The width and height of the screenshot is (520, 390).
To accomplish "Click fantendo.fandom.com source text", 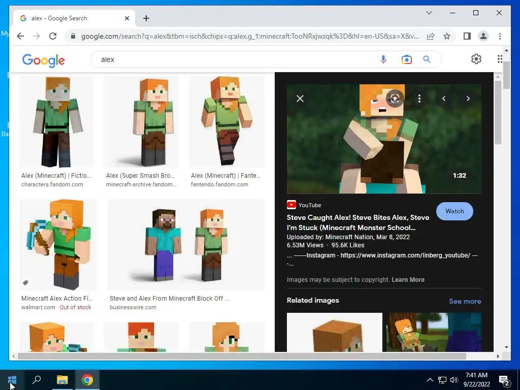I will click(219, 184).
